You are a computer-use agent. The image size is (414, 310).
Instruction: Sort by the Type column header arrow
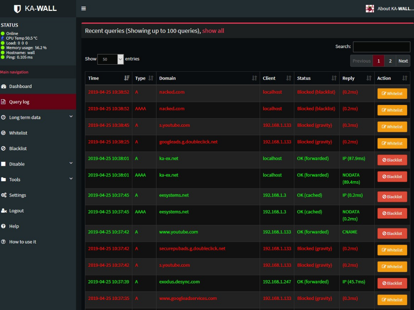pyautogui.click(x=151, y=78)
